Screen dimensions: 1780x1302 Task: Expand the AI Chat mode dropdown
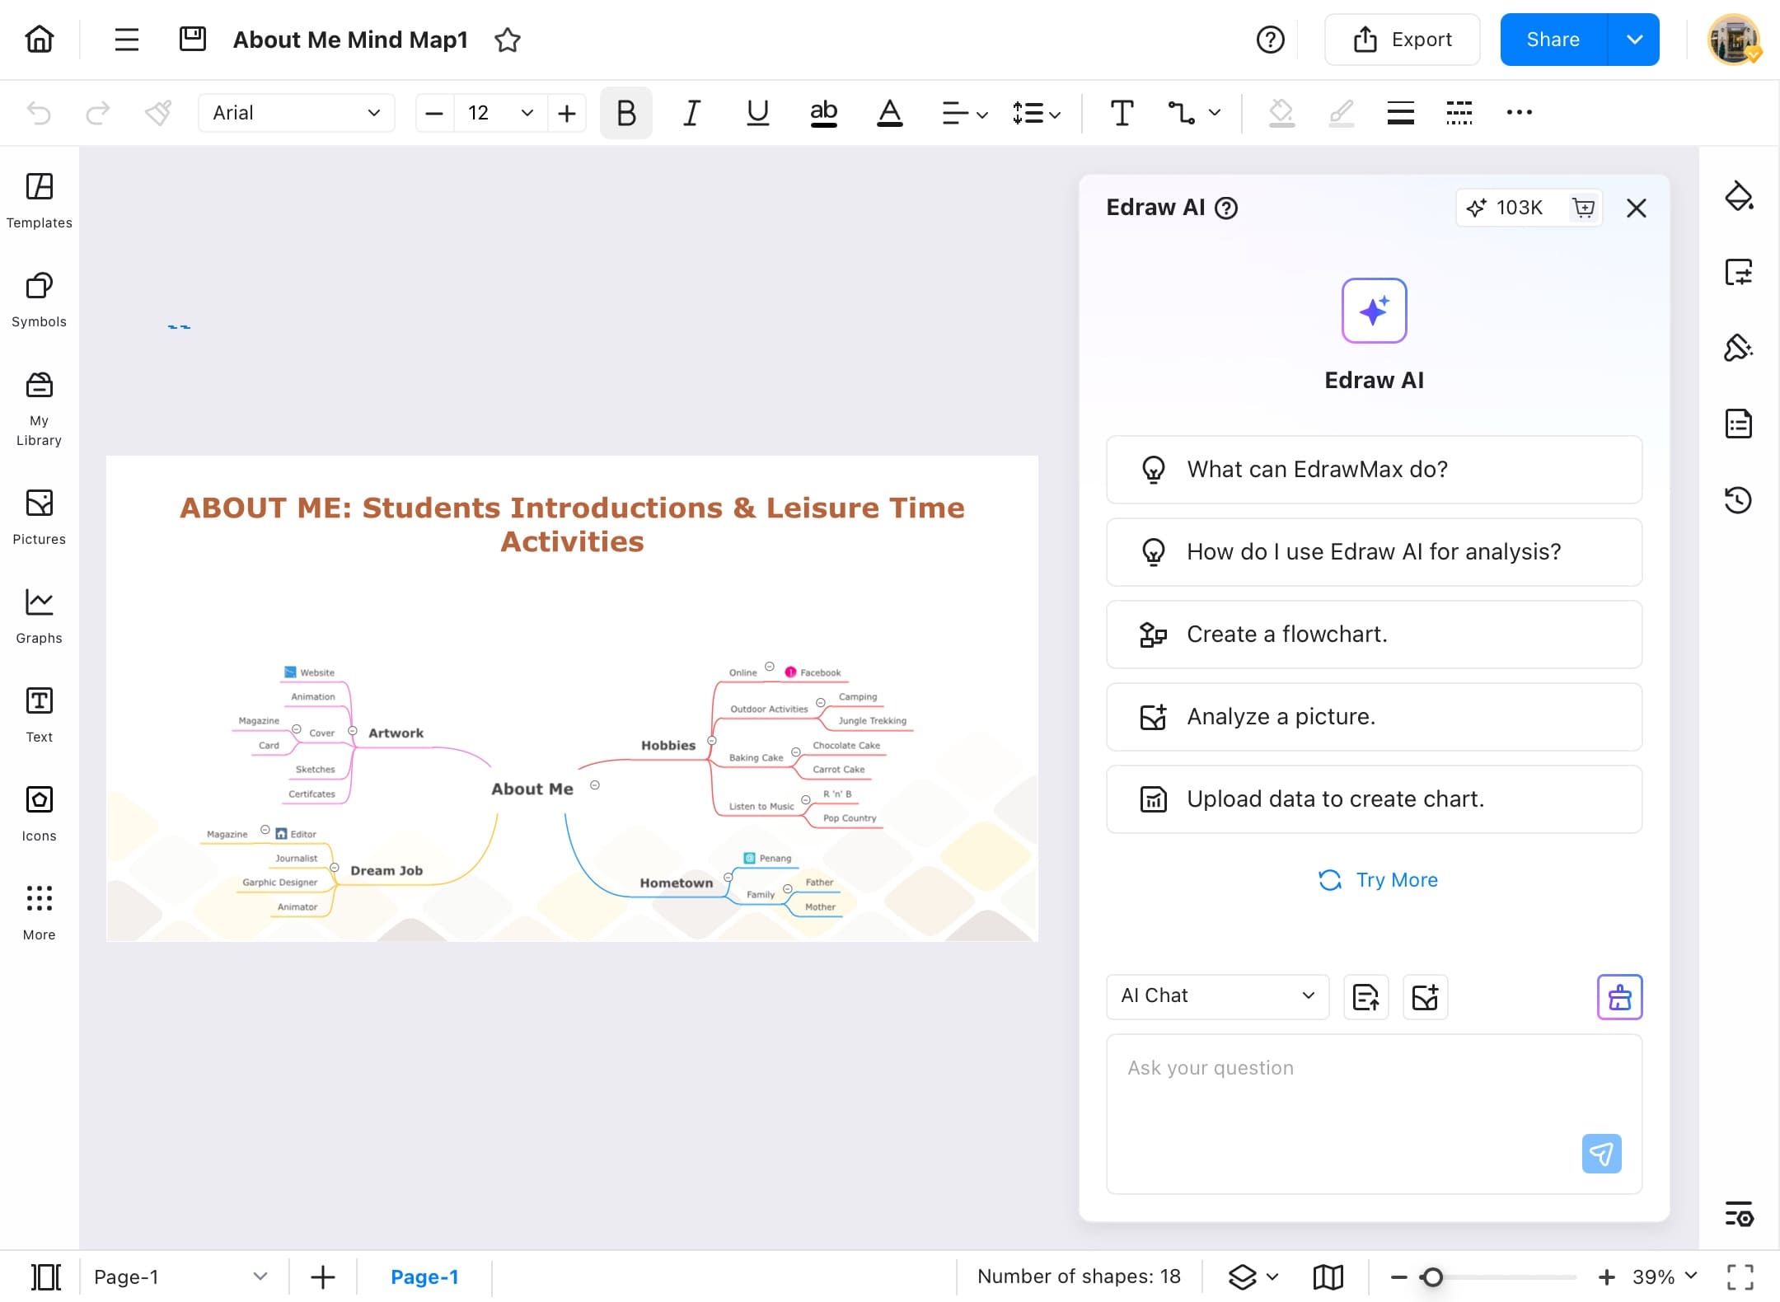pyautogui.click(x=1217, y=995)
